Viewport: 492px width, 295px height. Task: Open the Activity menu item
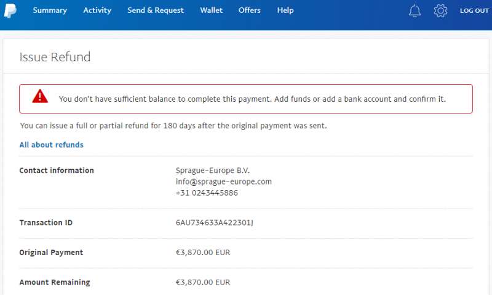(97, 10)
